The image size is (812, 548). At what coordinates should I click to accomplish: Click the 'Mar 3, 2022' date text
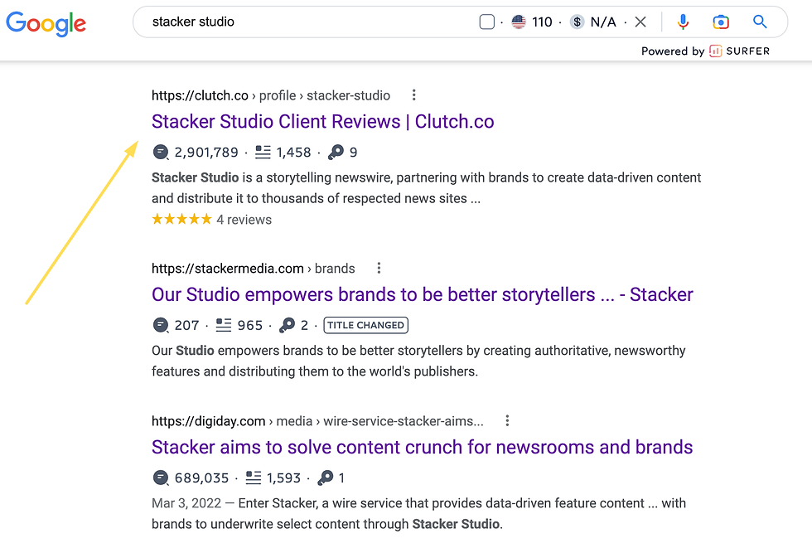coord(186,503)
